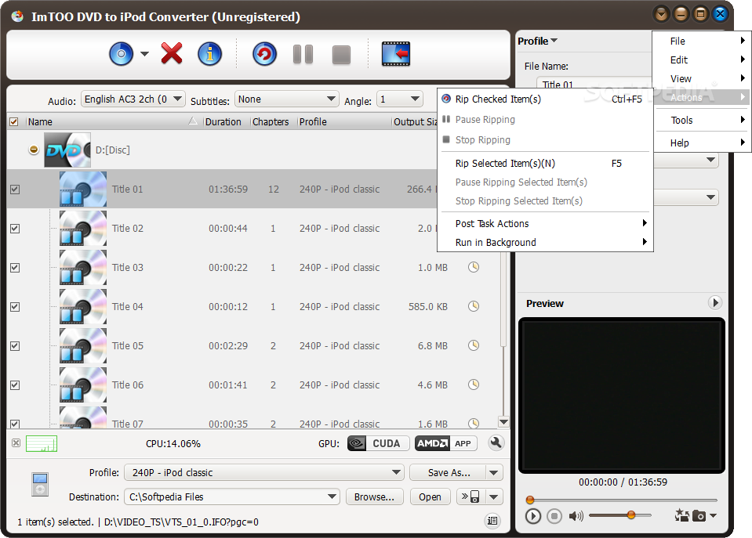Click the AMD APP button

pos(446,443)
